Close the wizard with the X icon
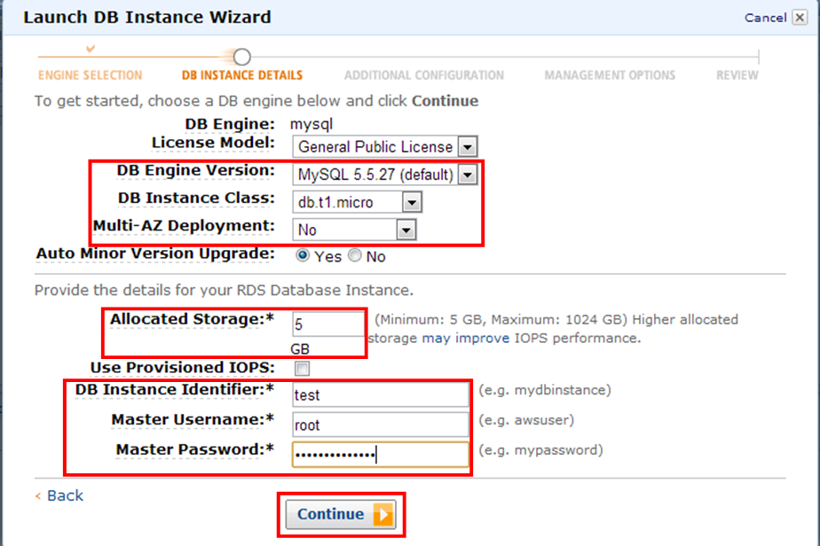 click(800, 17)
